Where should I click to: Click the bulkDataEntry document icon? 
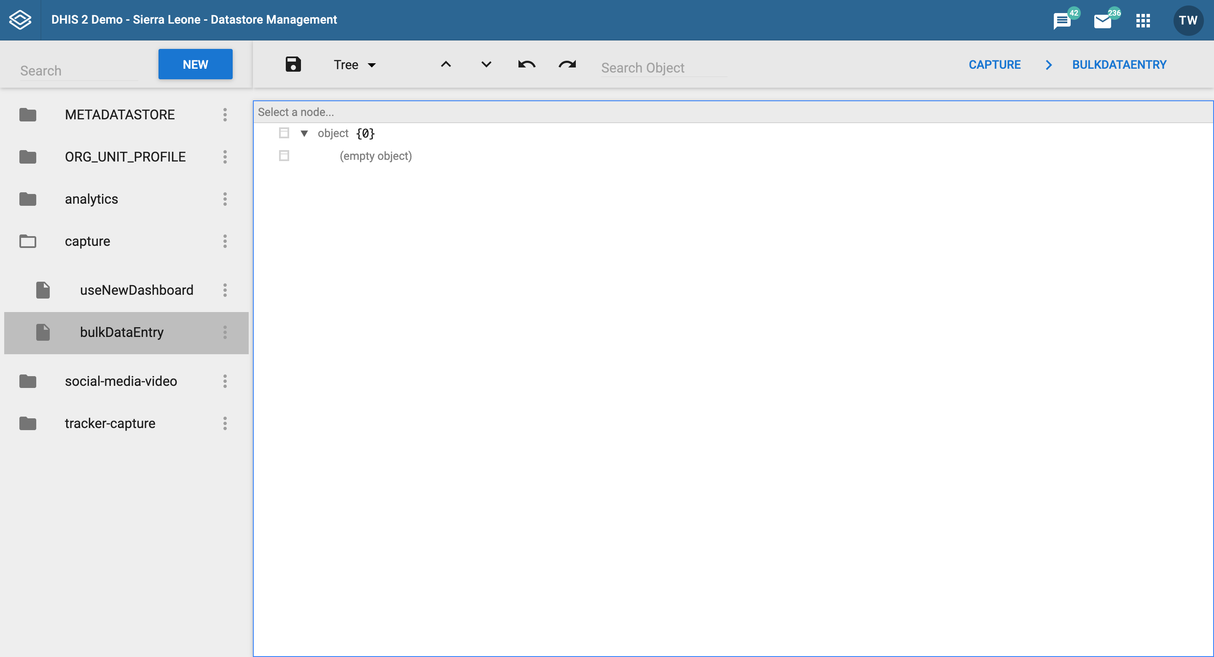click(43, 332)
